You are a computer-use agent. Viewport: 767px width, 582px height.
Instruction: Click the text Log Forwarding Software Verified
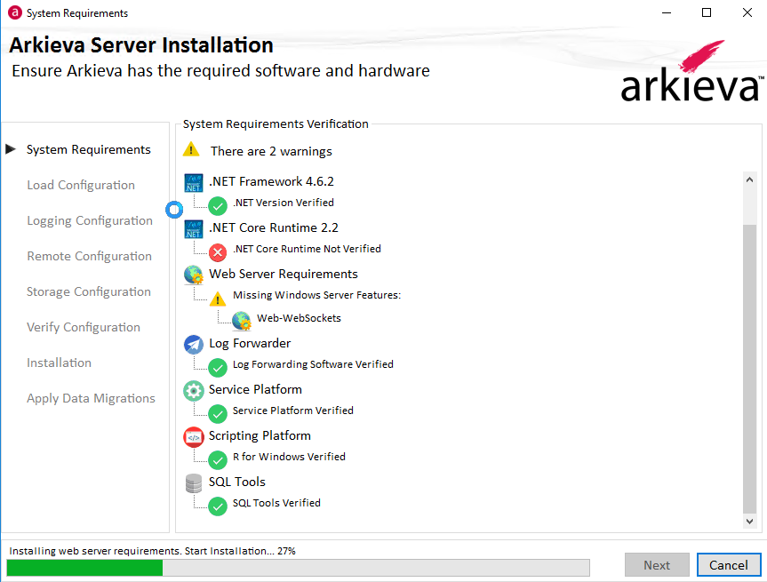pyautogui.click(x=313, y=364)
